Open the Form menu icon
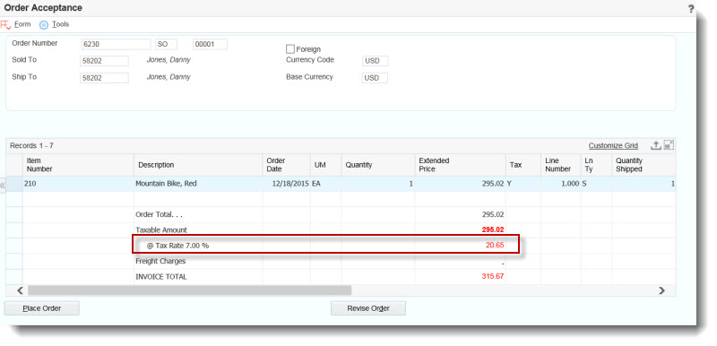 (x=5, y=25)
